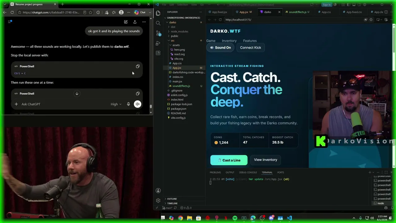
Task: Switch to Visual Studio Code in the taskbar
Action: (289, 218)
